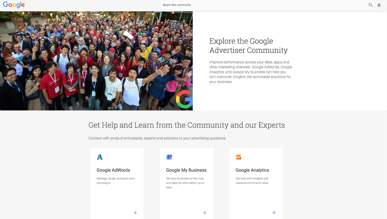Click 'Improve performance across your sites' paragraph
Image resolution: width=387 pixels, height=219 pixels.
click(x=251, y=72)
